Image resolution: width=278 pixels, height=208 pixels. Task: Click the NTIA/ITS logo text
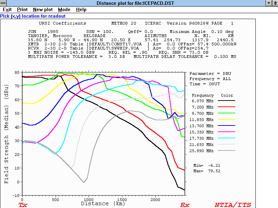click(x=232, y=205)
